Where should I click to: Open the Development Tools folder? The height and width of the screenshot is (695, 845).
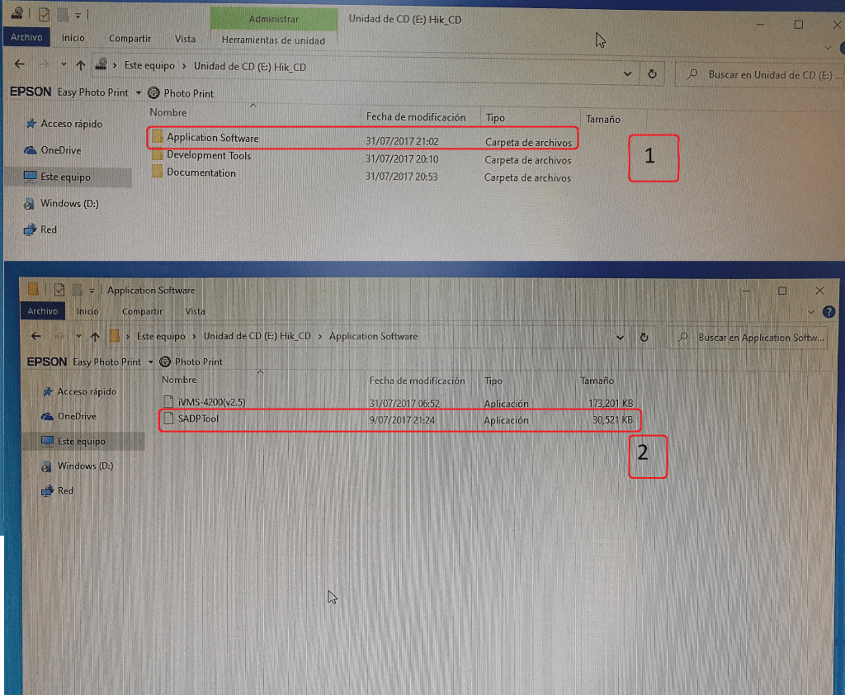[208, 156]
